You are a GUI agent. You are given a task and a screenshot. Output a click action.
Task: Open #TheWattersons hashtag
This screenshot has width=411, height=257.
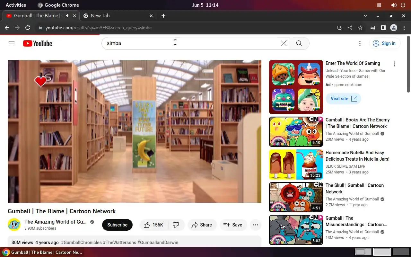(119, 243)
